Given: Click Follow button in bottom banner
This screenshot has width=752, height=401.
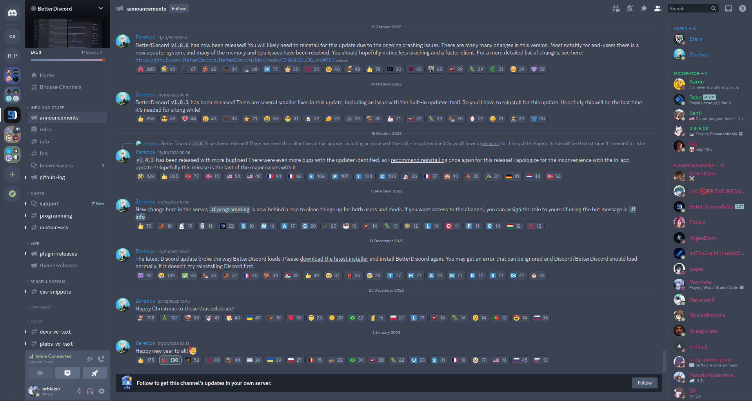Looking at the screenshot, I should [x=645, y=383].
